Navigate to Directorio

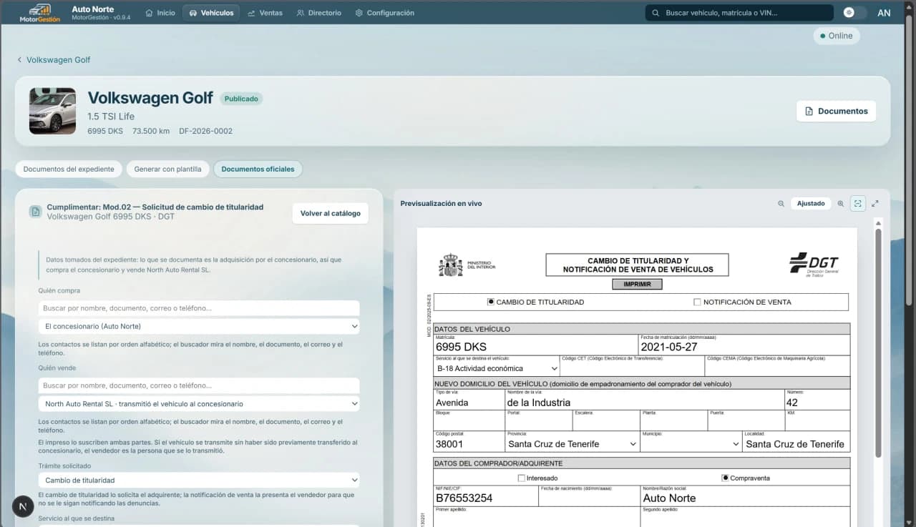tap(319, 13)
